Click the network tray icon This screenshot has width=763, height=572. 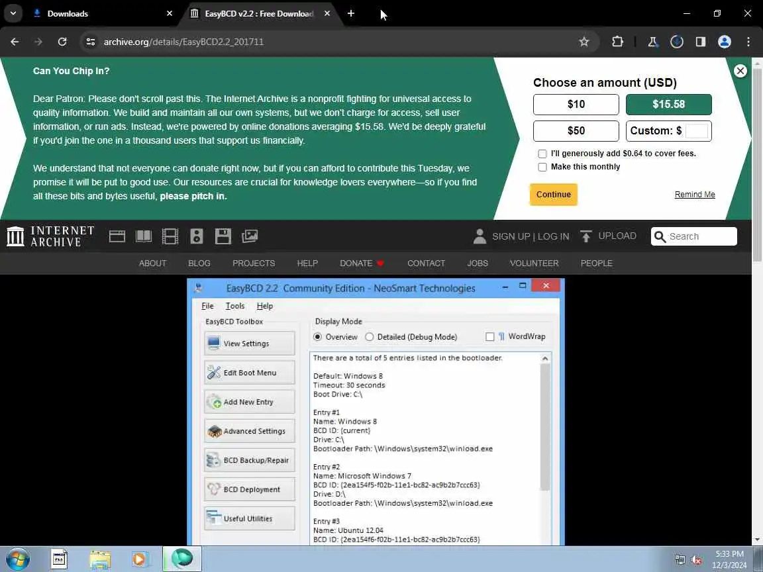tap(680, 560)
